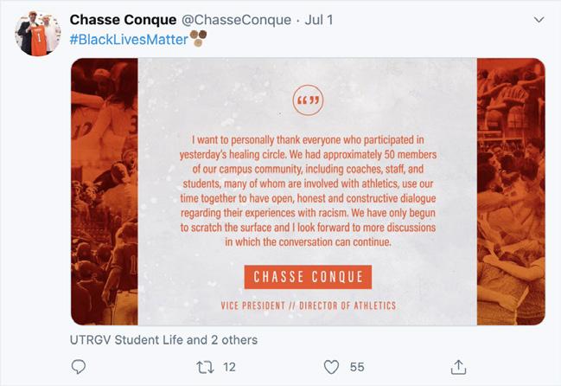Click the Chasse Conque display name

123,20
